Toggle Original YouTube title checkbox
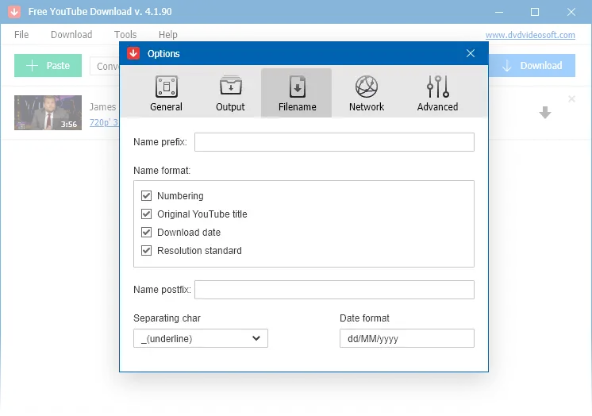This screenshot has width=592, height=416. point(147,214)
